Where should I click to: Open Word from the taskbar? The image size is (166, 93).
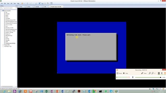[x=63, y=91]
